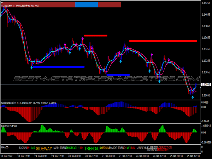Click the 1.14255 price on the scale
The width and height of the screenshot is (212, 159).
[206, 3]
